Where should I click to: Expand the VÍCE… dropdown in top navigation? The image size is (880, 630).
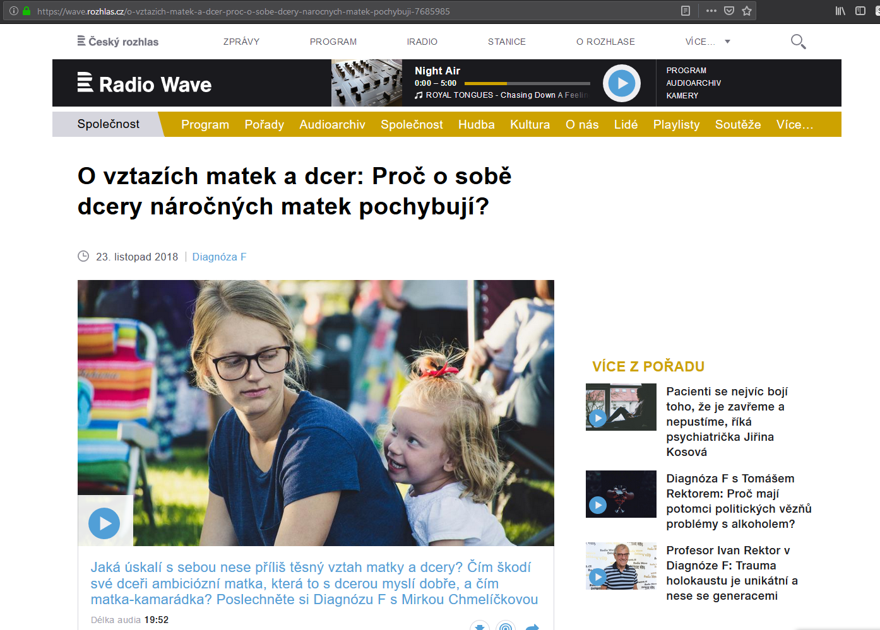tap(707, 42)
